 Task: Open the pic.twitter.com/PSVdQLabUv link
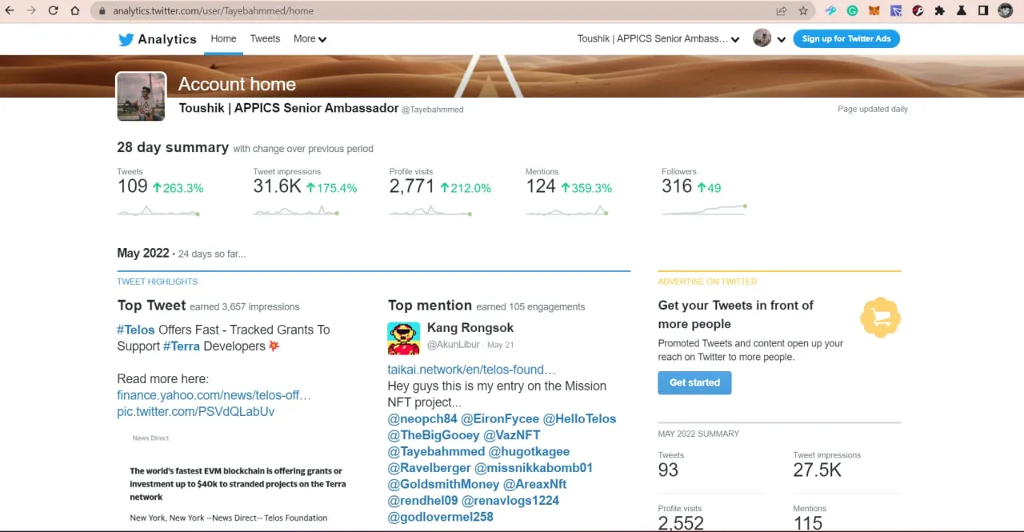pos(196,412)
